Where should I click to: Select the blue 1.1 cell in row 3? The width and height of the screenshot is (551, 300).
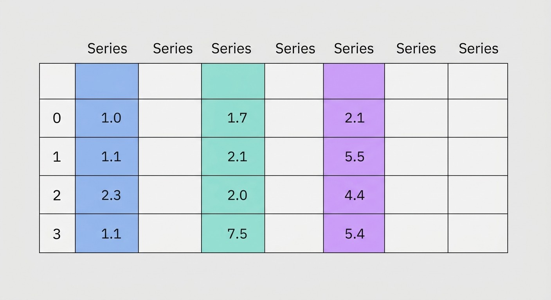point(107,233)
